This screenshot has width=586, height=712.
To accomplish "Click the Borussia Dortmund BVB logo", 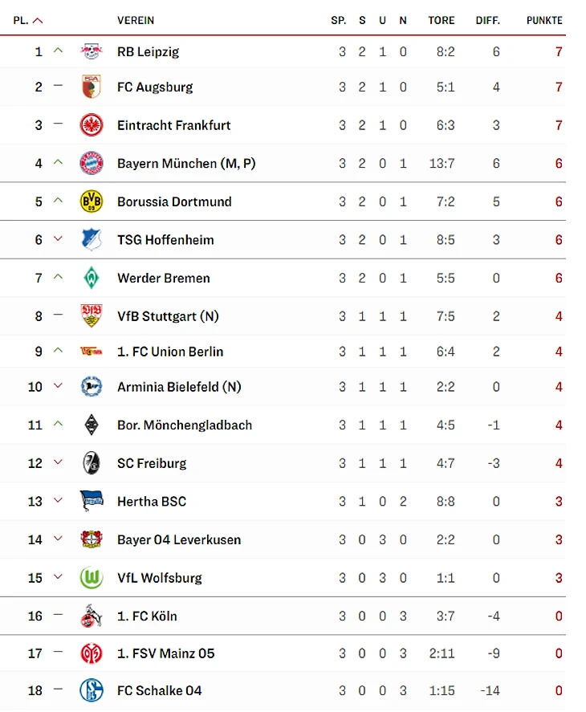I will (92, 201).
